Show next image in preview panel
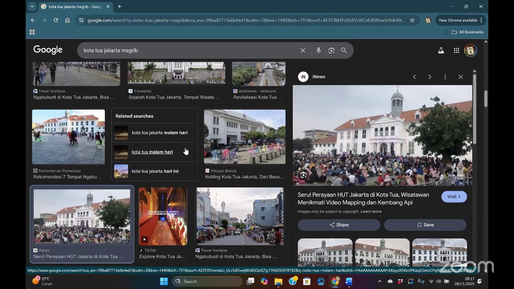 pos(430,77)
